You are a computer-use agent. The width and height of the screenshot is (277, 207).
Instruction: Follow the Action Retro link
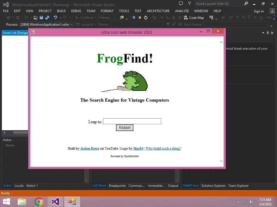(x=90, y=149)
